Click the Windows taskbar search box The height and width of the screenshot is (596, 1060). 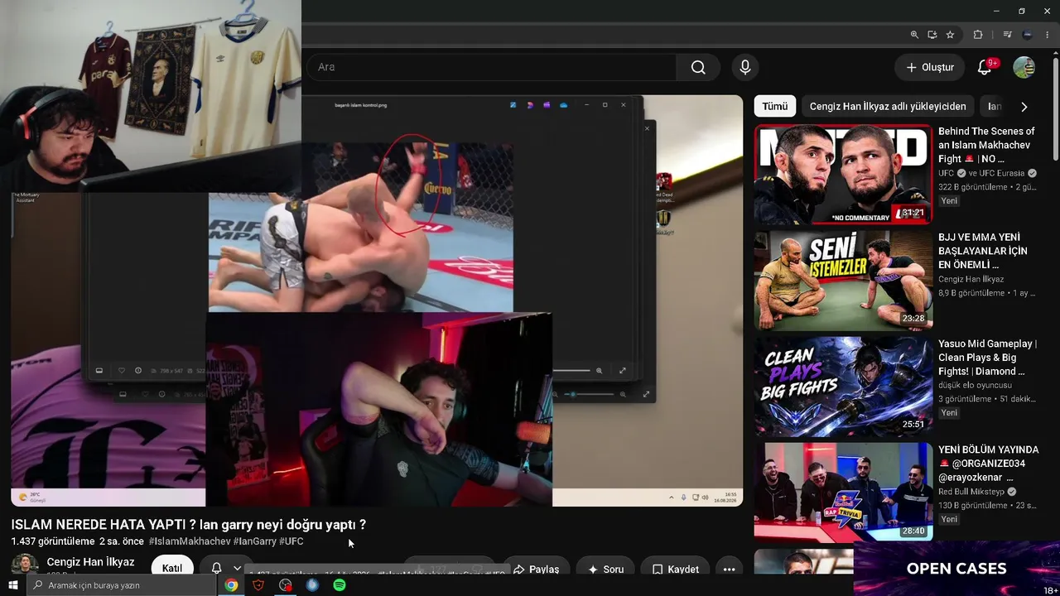pyautogui.click(x=122, y=585)
